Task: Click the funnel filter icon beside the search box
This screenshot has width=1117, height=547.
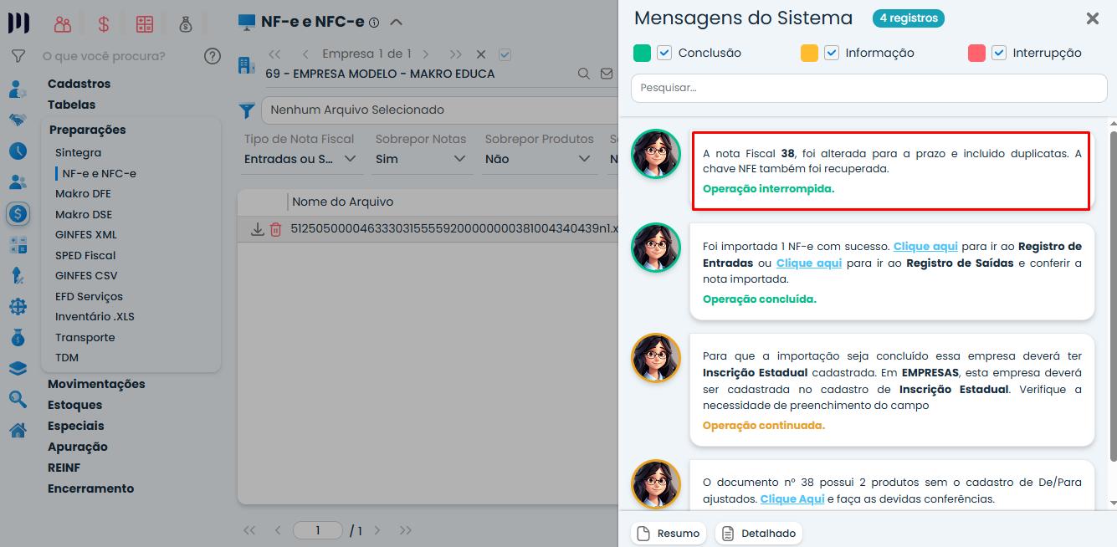Action: click(18, 56)
